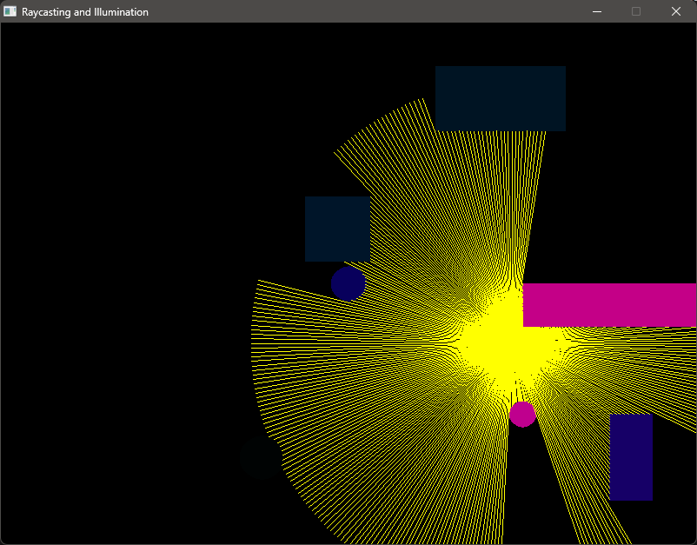Select the navy blue circle
The width and height of the screenshot is (697, 545).
tap(348, 283)
